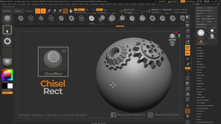Select the current ChiselRect brush thumbnail
This screenshot has width=221, height=124.
click(x=7, y=19)
